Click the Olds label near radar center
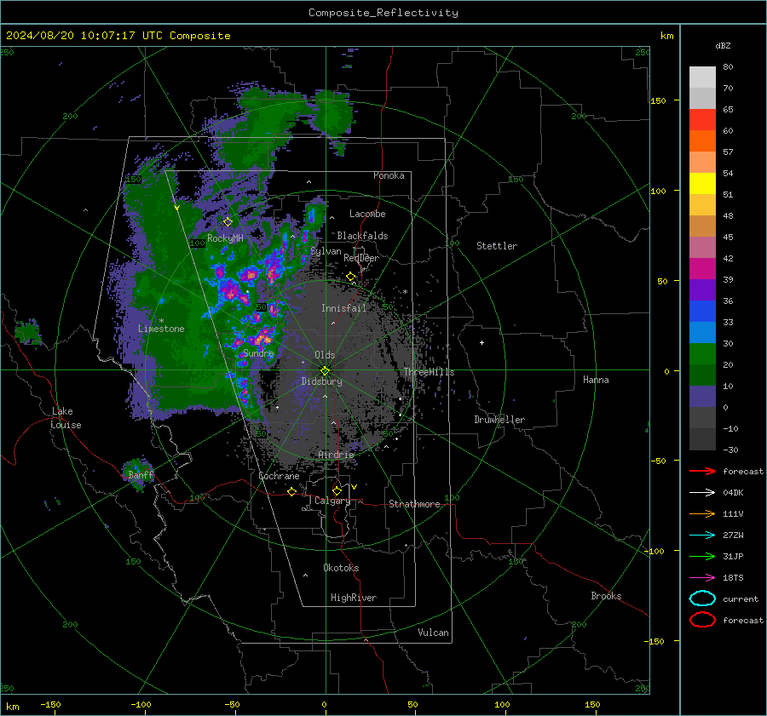The image size is (767, 716). 325,355
